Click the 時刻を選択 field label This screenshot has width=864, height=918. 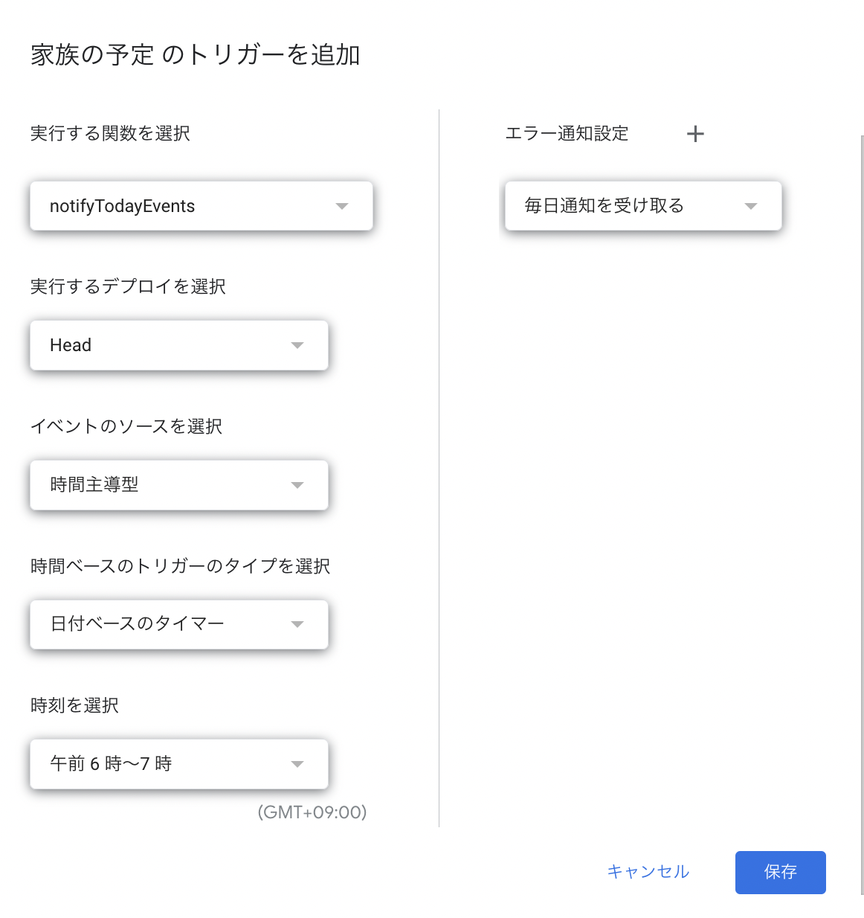[x=73, y=705]
